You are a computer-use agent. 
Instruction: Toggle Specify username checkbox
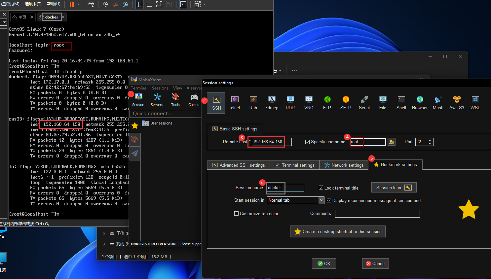[307, 142]
